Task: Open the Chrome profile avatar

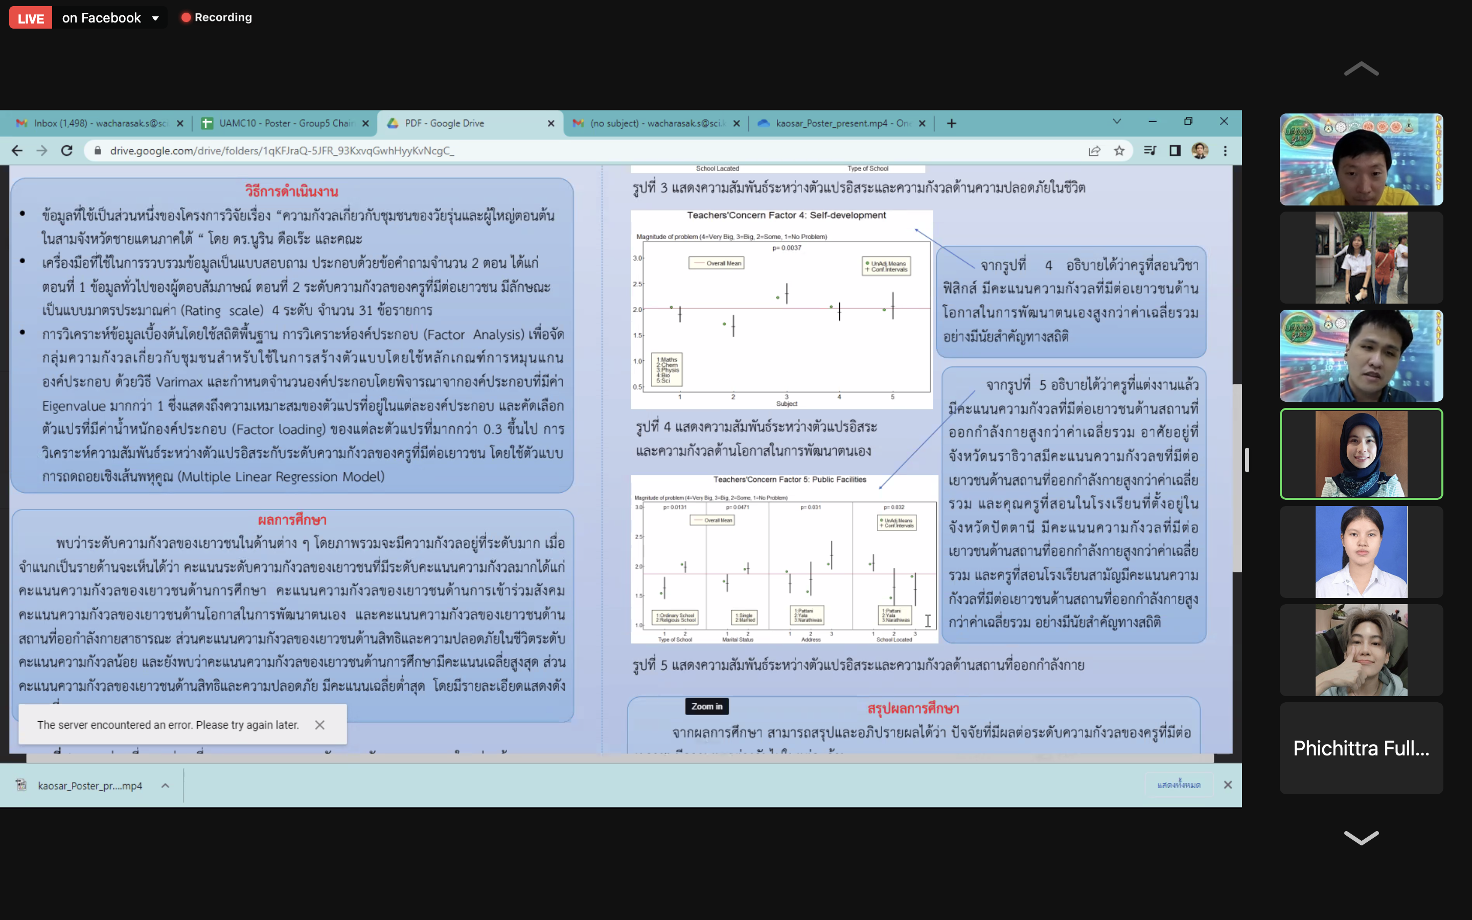Action: pos(1200,151)
